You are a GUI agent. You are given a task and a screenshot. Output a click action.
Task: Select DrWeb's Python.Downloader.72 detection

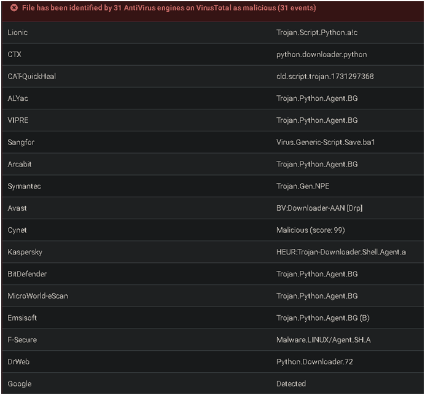pyautogui.click(x=314, y=362)
